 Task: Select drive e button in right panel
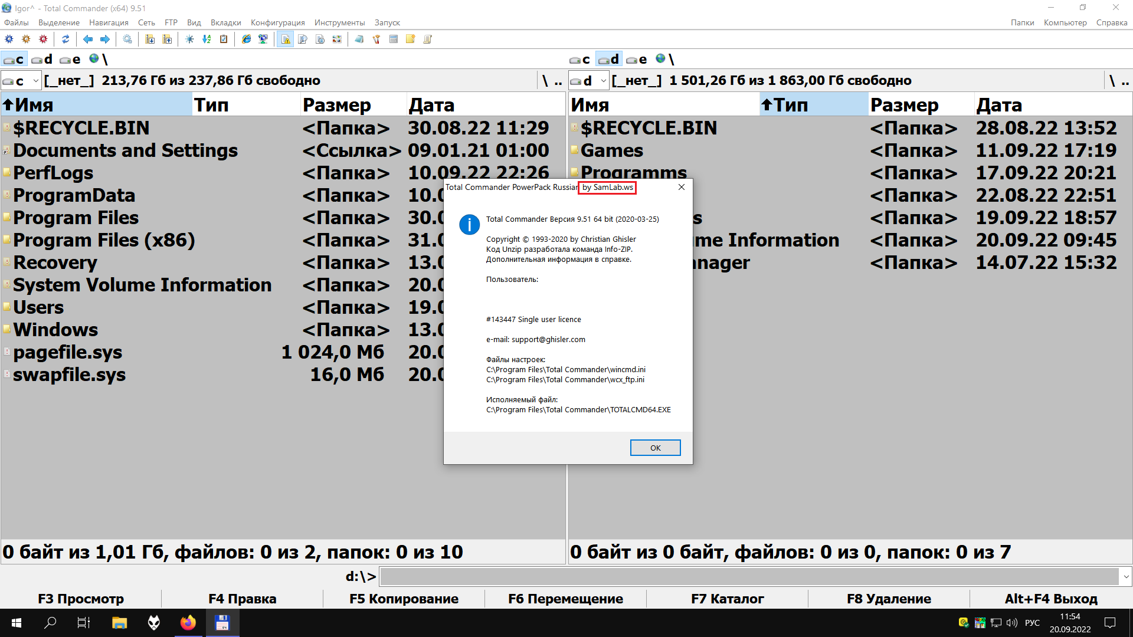click(637, 60)
